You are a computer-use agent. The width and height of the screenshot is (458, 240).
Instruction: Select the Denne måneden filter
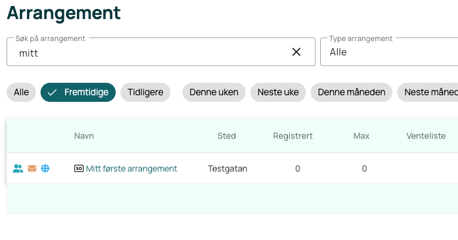point(352,92)
